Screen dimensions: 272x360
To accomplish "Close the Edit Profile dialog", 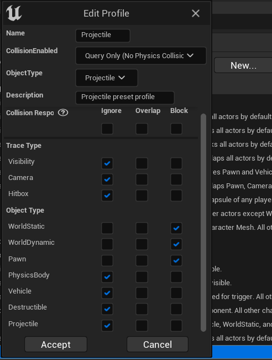I will tap(196, 13).
